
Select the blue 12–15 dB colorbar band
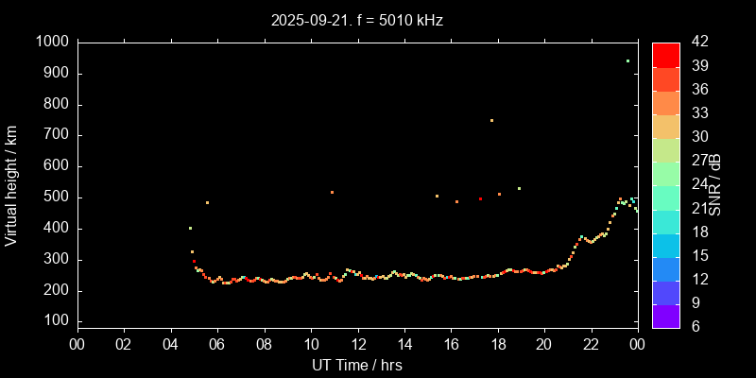pos(665,268)
